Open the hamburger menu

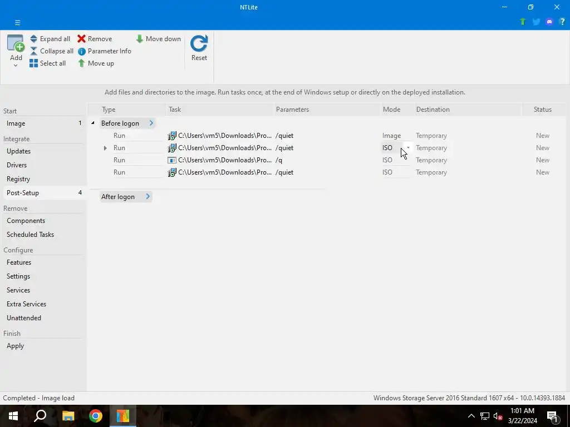(x=17, y=22)
